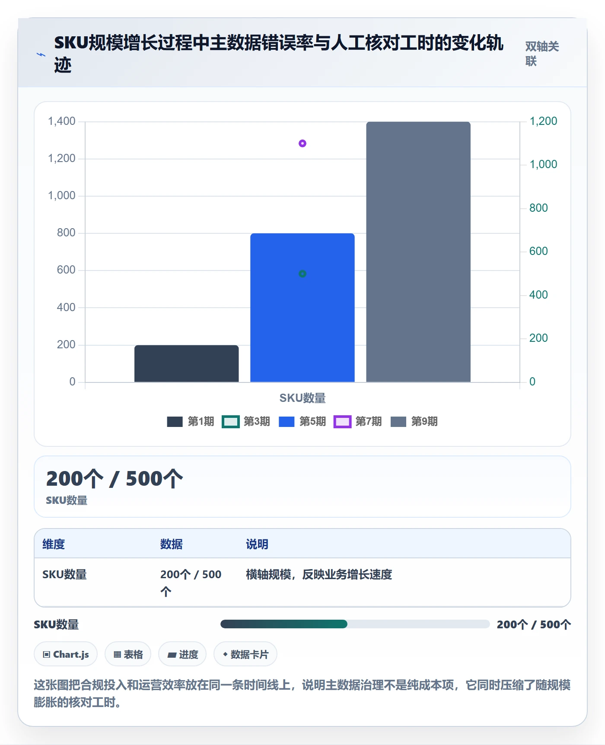Click the 第1期 legend color swatch
Viewport: 605px width, 745px height.
point(175,422)
